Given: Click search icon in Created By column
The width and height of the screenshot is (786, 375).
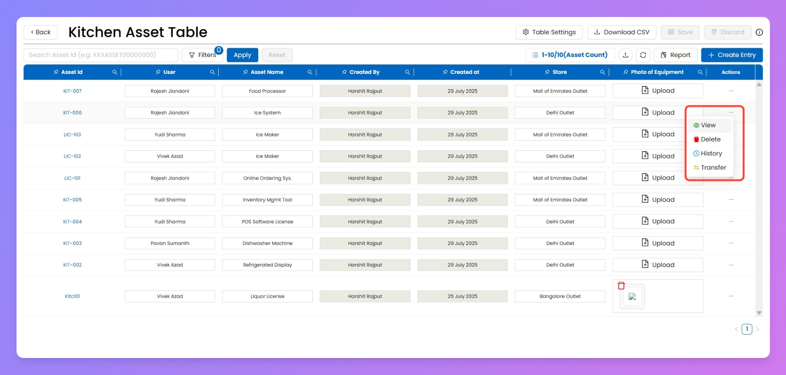Looking at the screenshot, I should coord(407,72).
